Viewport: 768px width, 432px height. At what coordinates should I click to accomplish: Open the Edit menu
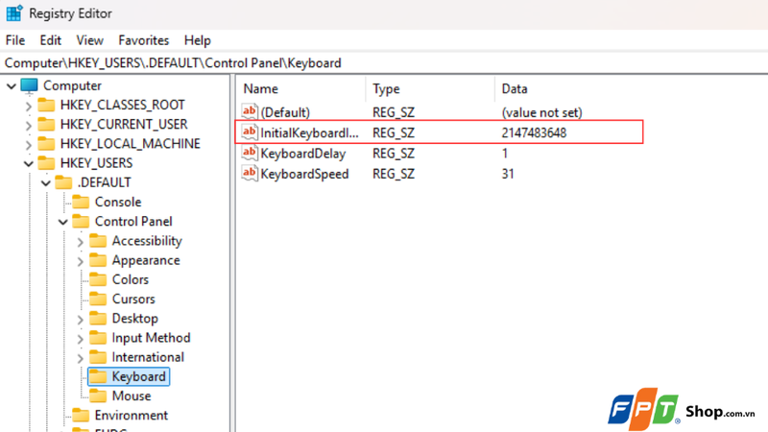pos(51,40)
